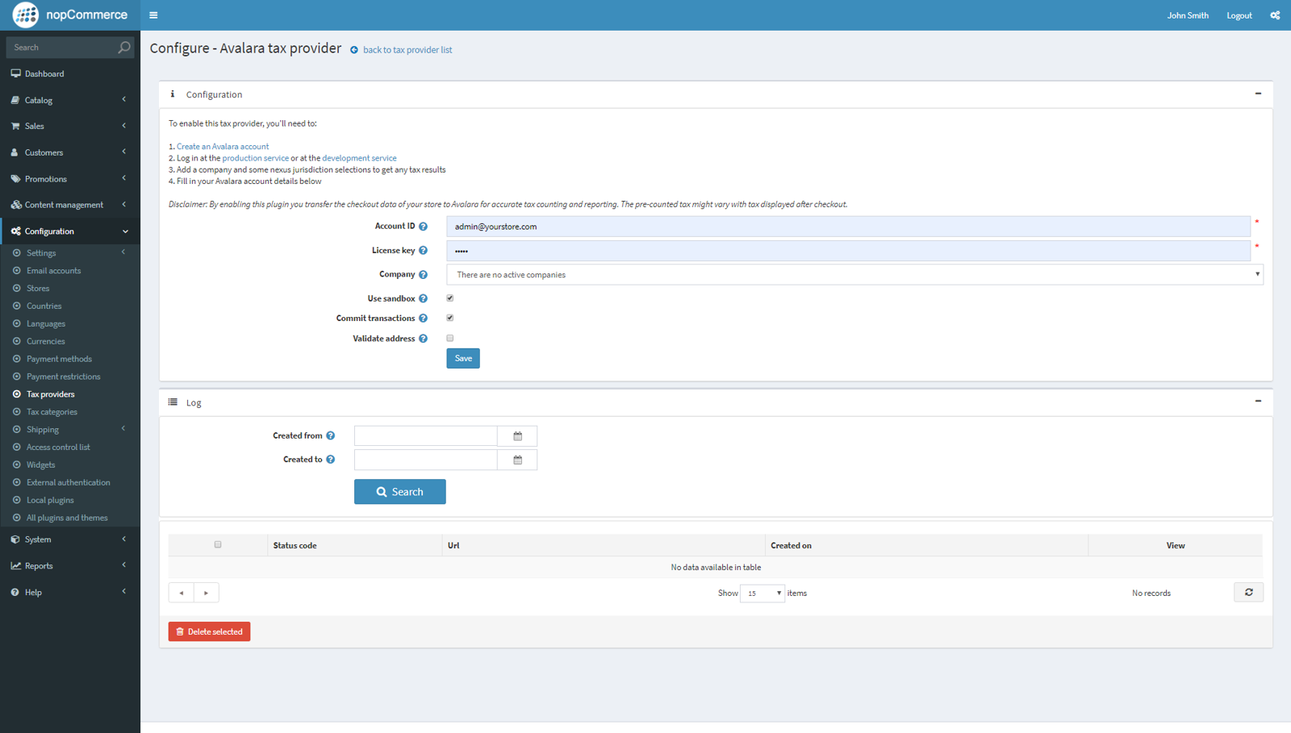This screenshot has width=1291, height=733.
Task: Collapse the Log panel
Action: [x=1258, y=401]
